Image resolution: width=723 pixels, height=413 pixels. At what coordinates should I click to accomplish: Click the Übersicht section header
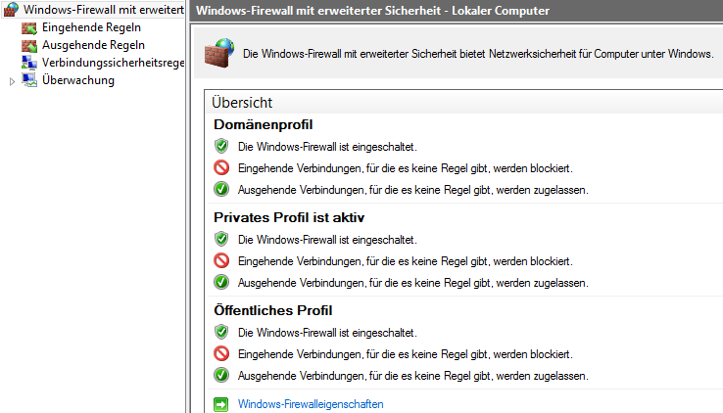click(241, 102)
